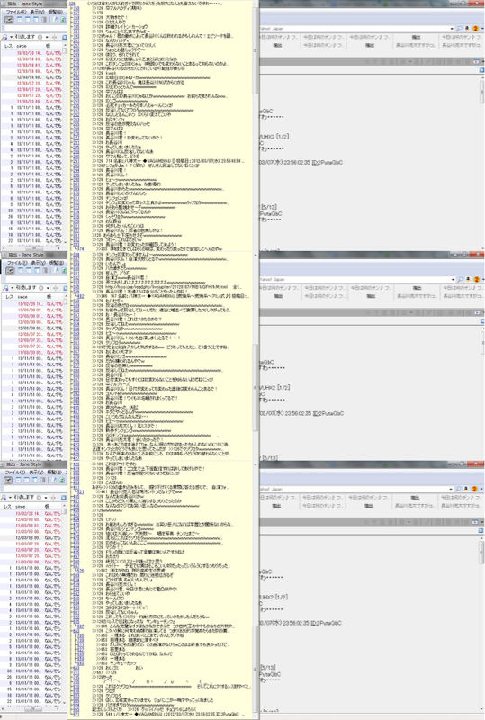Open the 板覧 menu in the middle Jane Style window
This screenshot has height=720, width=485.
57,263
